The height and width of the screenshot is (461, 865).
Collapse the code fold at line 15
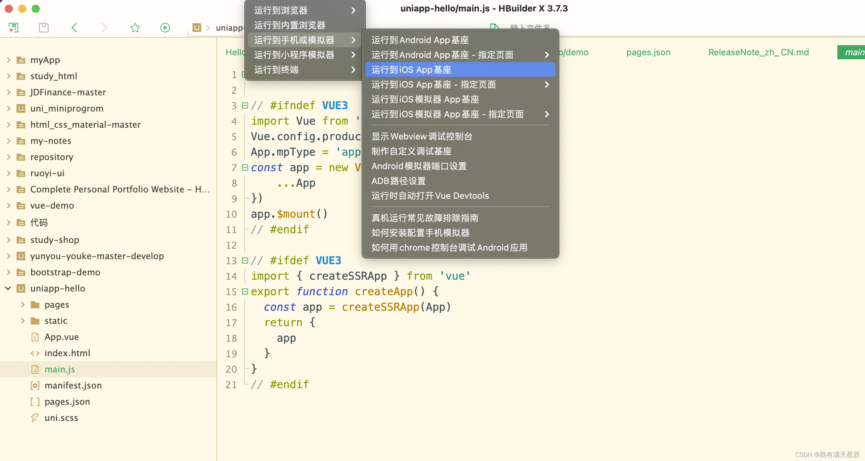(x=245, y=291)
